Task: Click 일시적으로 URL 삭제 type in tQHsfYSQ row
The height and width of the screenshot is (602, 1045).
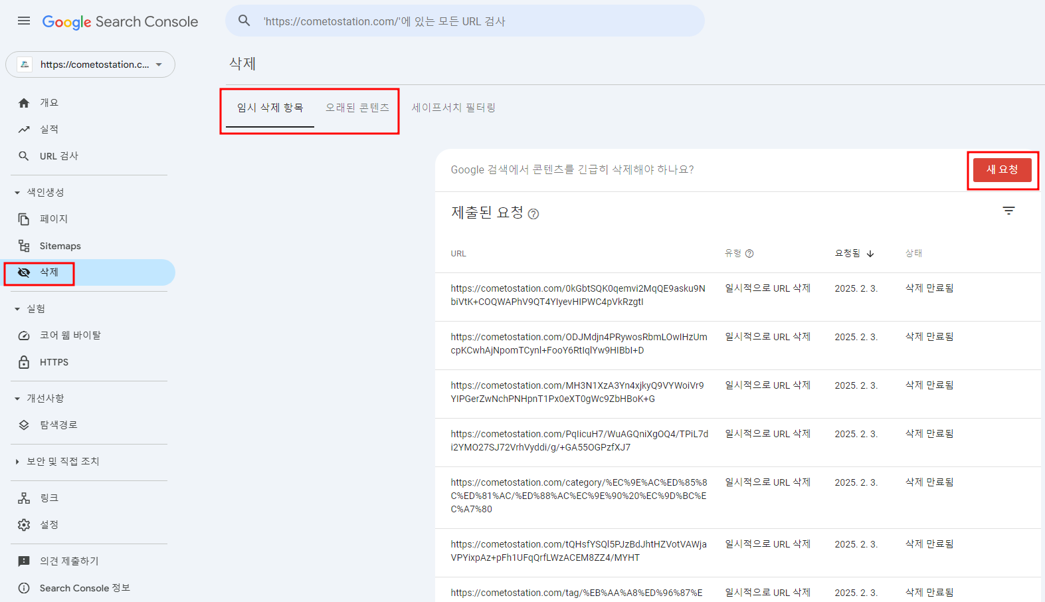Action: point(768,544)
